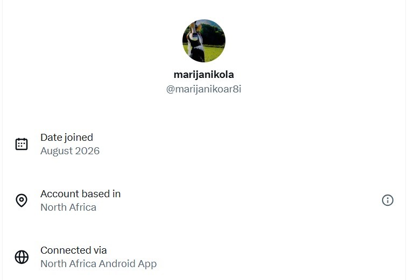The width and height of the screenshot is (409, 280).
Task: Click the Connected via label
Action: coord(74,250)
